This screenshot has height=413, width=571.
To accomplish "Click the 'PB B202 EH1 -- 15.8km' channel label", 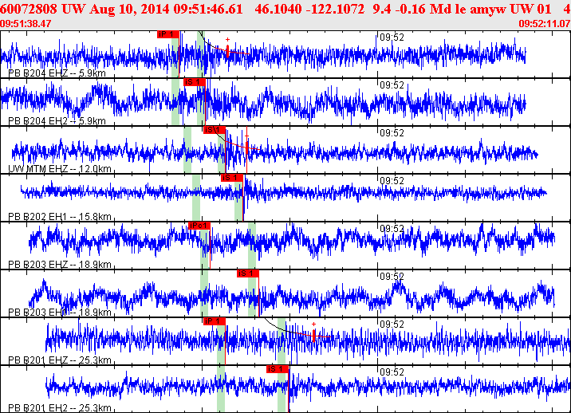I will pyautogui.click(x=60, y=217).
